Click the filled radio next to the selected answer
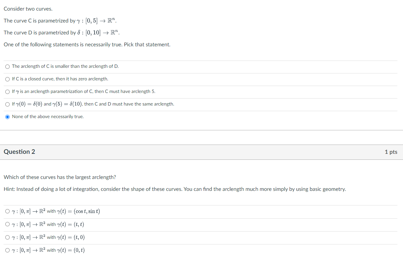The height and width of the screenshot is (262, 403). [7, 116]
